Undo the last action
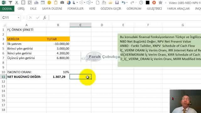The image size is (201, 113). [x=123, y=3]
